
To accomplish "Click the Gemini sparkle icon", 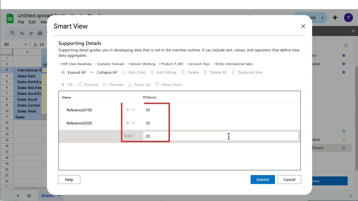I will [335, 18].
